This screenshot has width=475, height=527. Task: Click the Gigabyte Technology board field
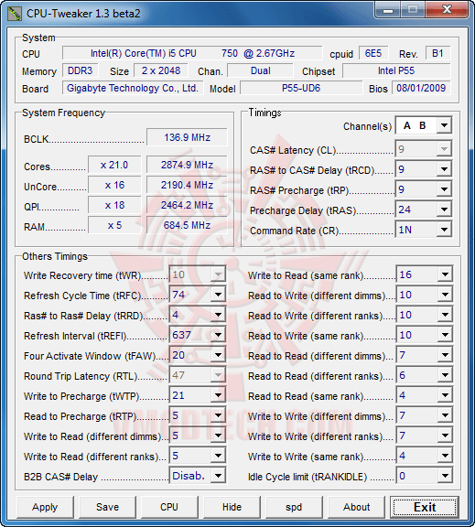tap(133, 88)
